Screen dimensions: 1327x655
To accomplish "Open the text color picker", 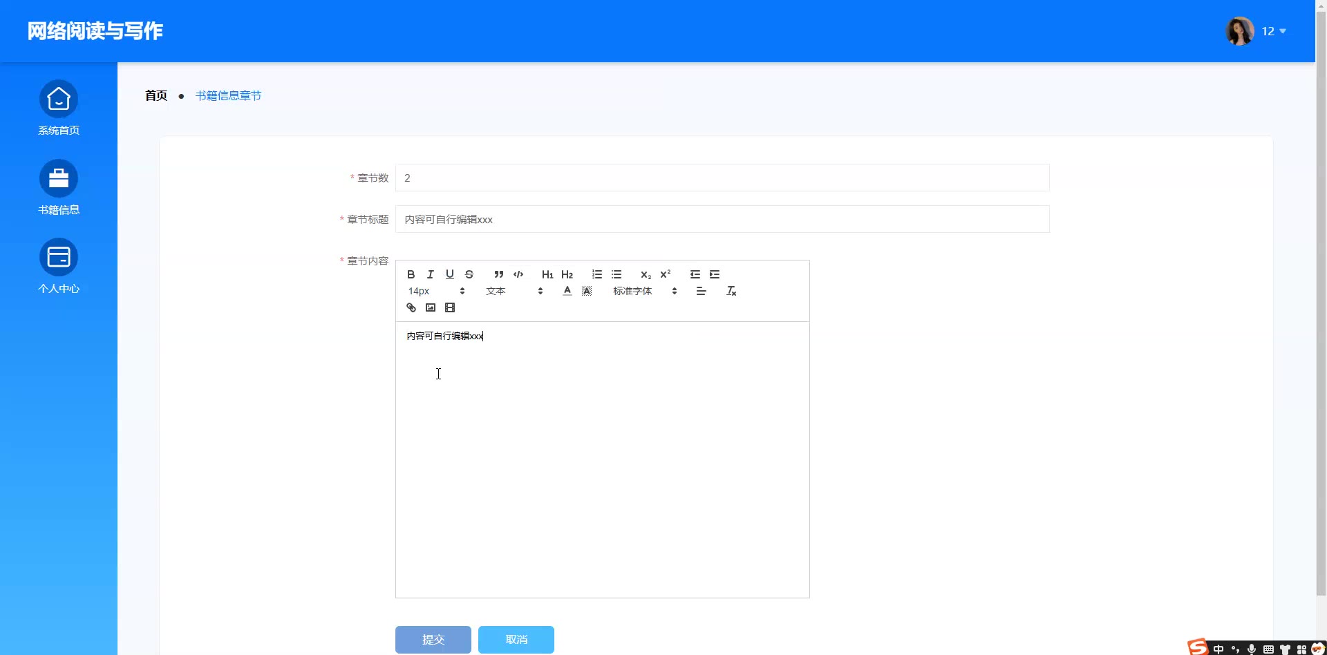I will tap(567, 291).
